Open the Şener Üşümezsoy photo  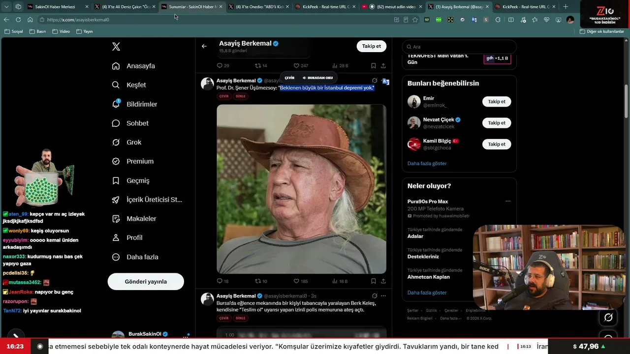tap(301, 189)
